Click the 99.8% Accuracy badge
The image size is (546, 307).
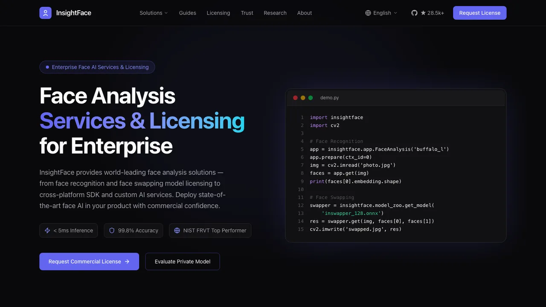134,230
